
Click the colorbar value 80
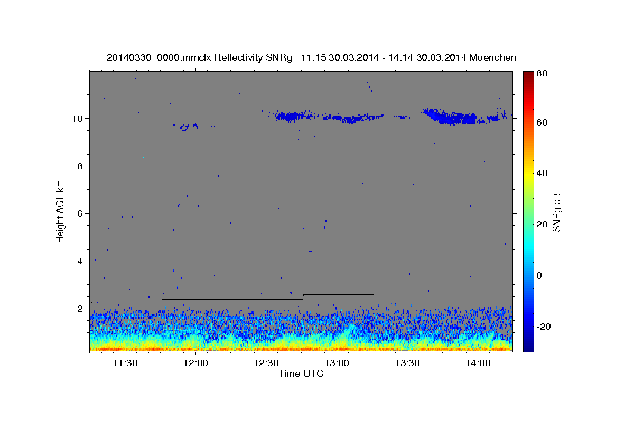[542, 74]
